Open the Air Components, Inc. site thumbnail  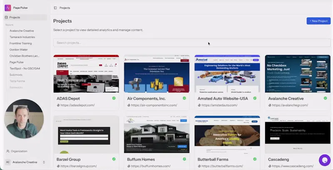157,74
